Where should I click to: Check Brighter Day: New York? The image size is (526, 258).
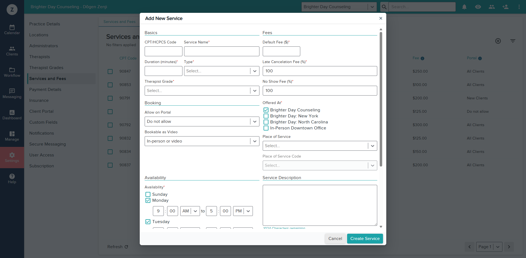(266, 116)
